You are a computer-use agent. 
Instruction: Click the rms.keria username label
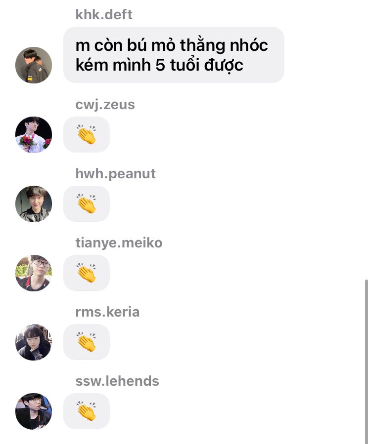[x=107, y=312]
